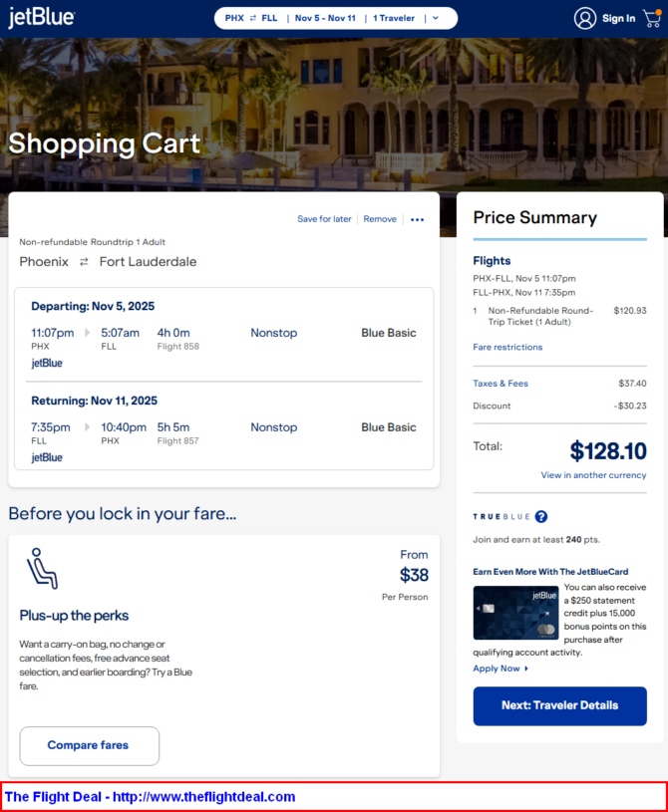Click the seat icon above Plus-up the perks
The image size is (668, 812).
pos(42,569)
